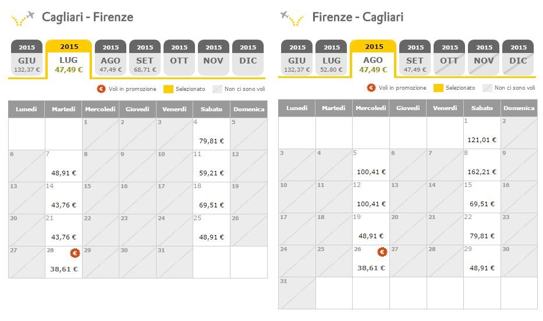Click the Cagliari - Firenze departing plane icon

coord(23,19)
